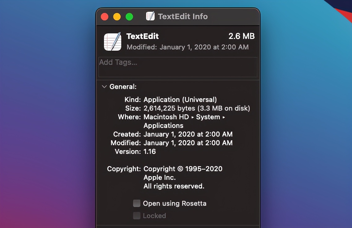Click the Created date value
The height and width of the screenshot is (228, 352).
tap(188, 134)
